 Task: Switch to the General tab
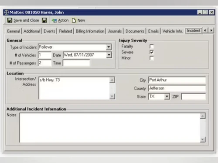(13, 31)
